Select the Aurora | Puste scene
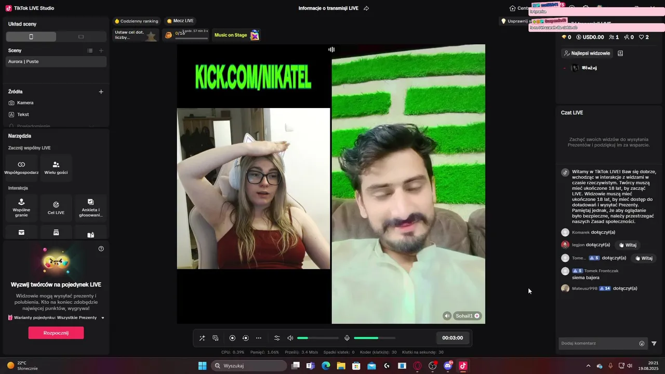Viewport: 665px width, 374px height. coord(56,61)
